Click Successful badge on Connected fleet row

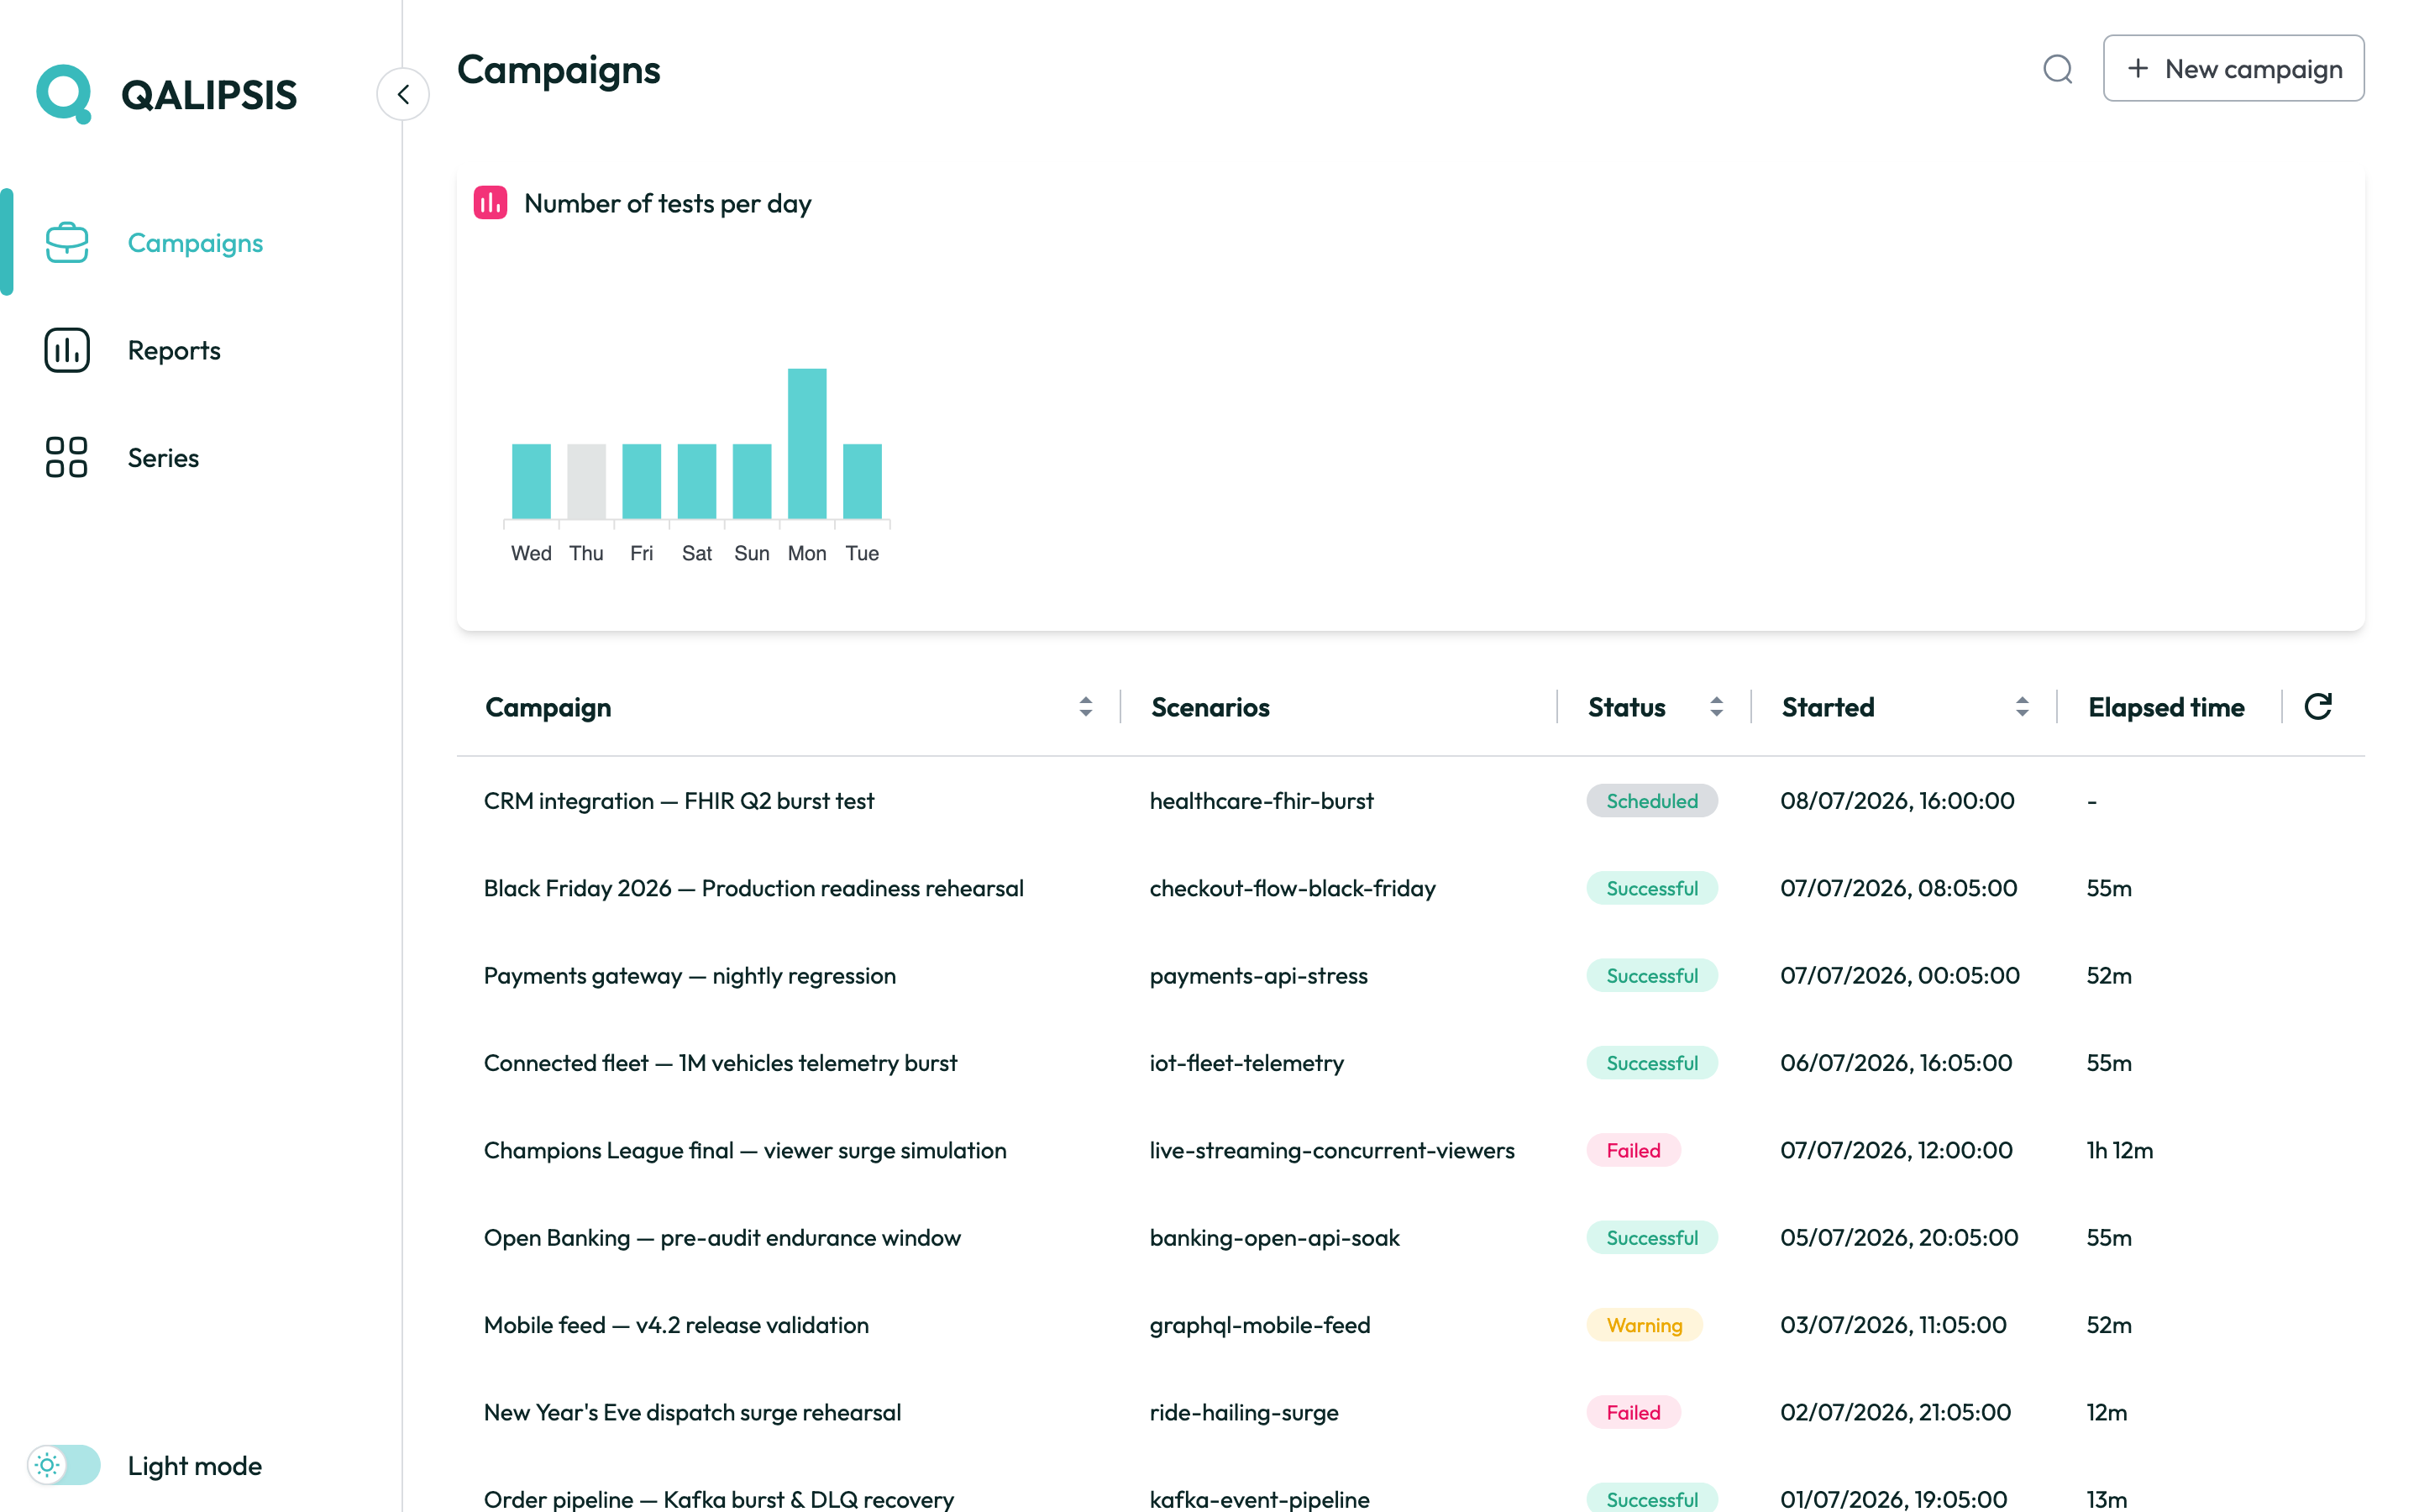click(x=1651, y=1063)
